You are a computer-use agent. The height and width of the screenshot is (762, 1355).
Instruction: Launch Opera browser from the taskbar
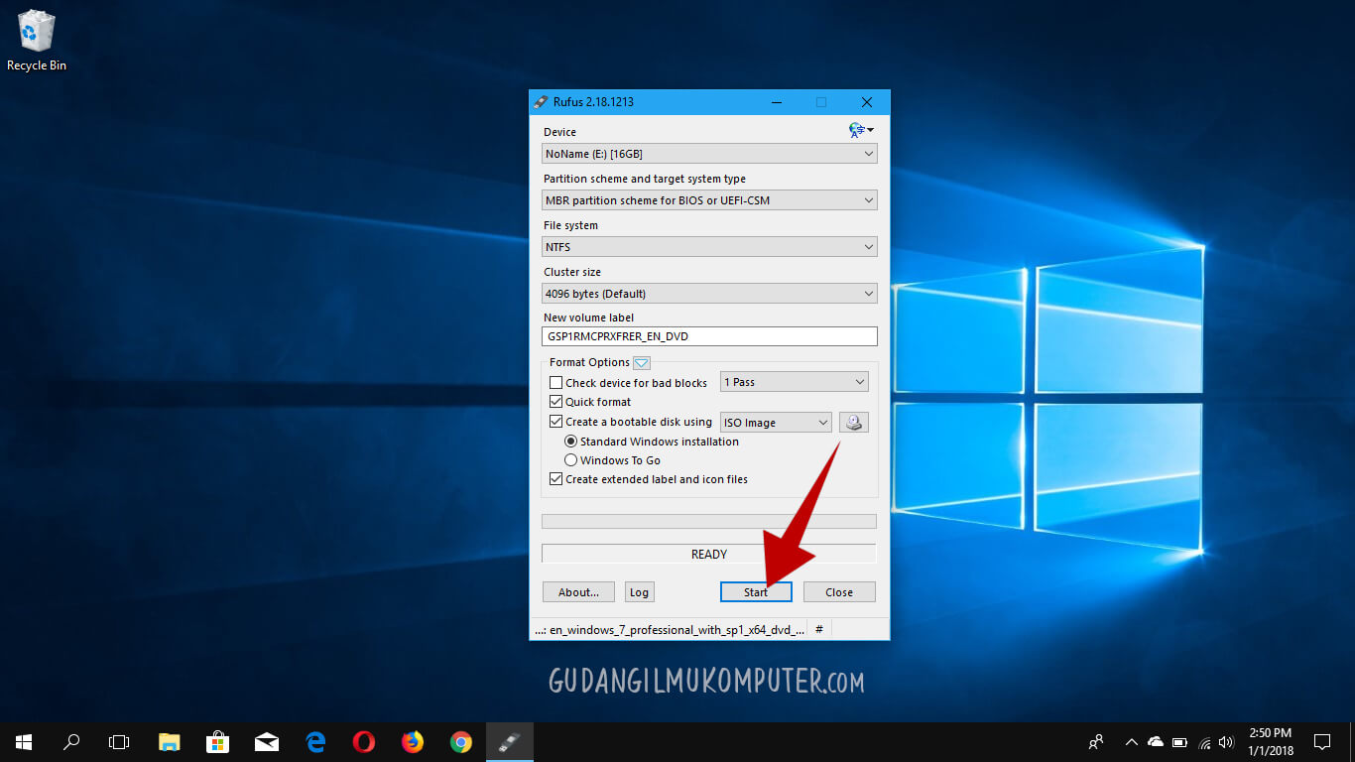pyautogui.click(x=364, y=742)
